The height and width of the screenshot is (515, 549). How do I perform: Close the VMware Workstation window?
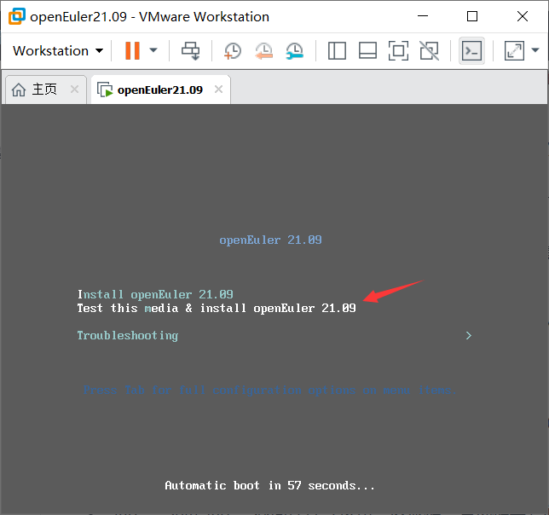523,16
